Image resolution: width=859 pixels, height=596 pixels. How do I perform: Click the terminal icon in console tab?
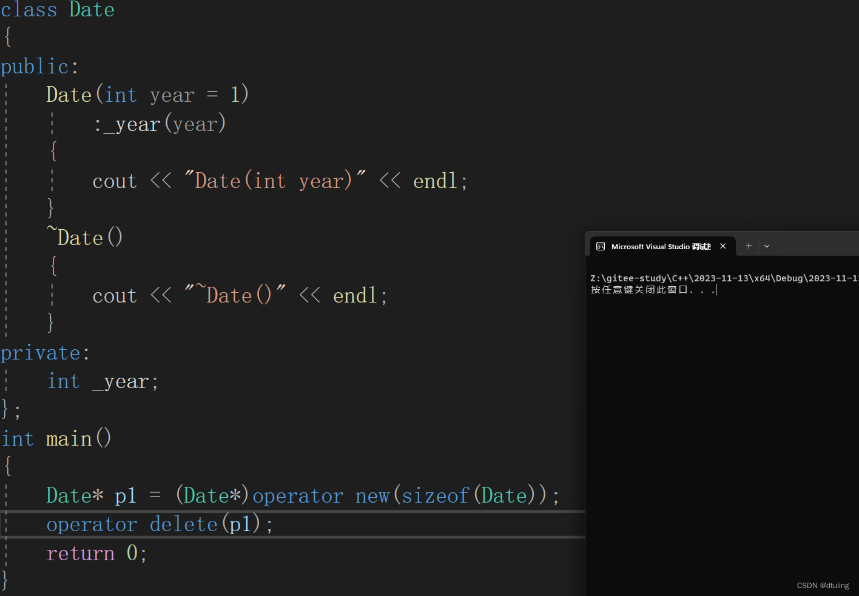pyautogui.click(x=601, y=246)
